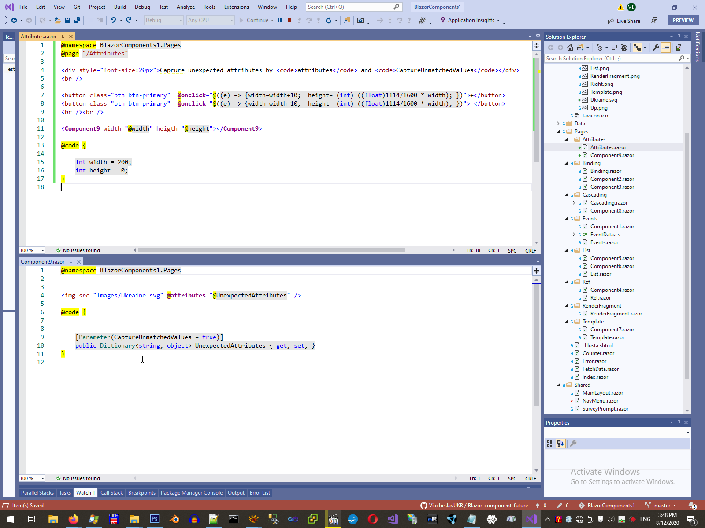Toggle auto-hide pin on Solution Explorer
This screenshot has width=705, height=528.
click(679, 37)
